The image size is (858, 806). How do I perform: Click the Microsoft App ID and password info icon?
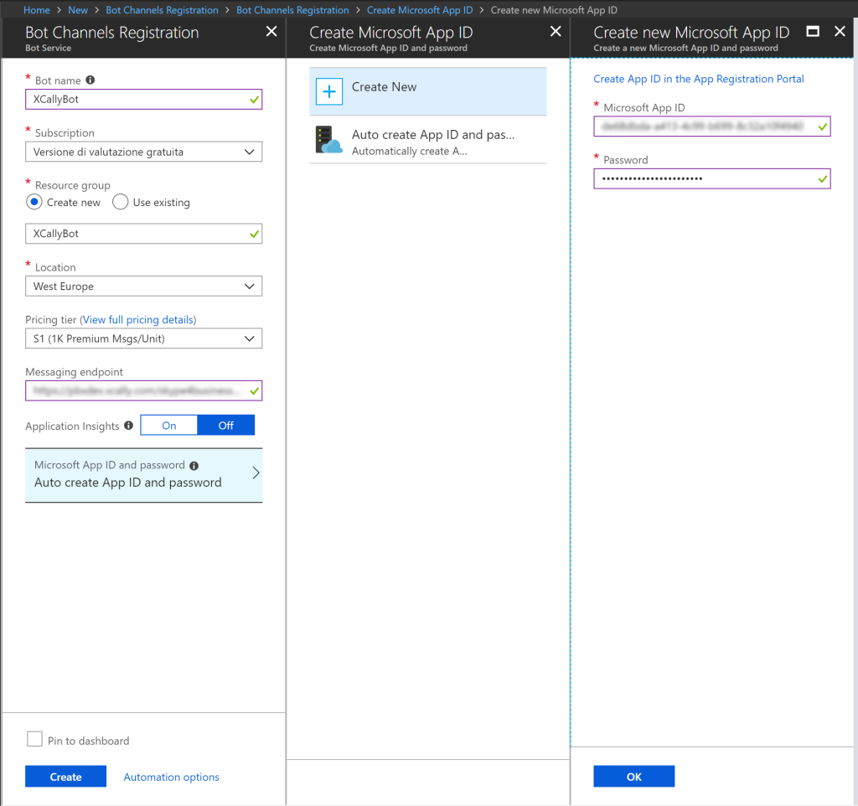[194, 466]
